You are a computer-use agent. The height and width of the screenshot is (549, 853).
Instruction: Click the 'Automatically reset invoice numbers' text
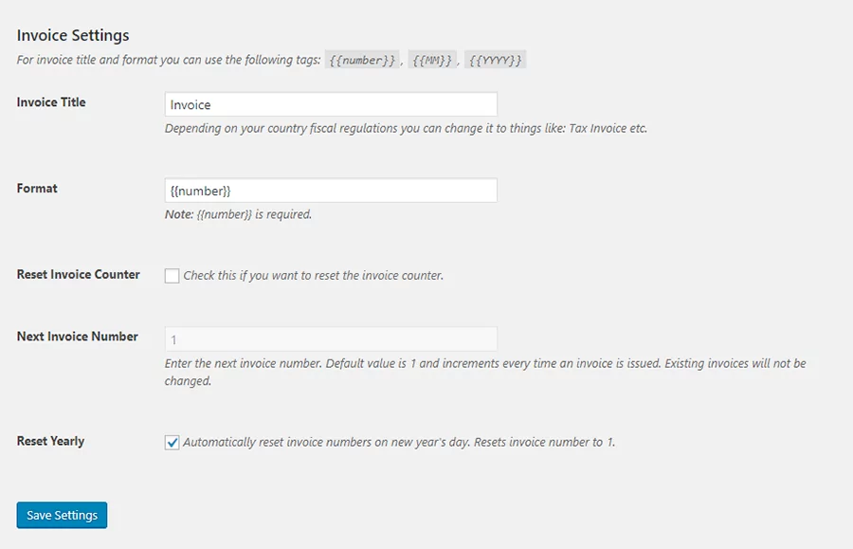click(399, 442)
